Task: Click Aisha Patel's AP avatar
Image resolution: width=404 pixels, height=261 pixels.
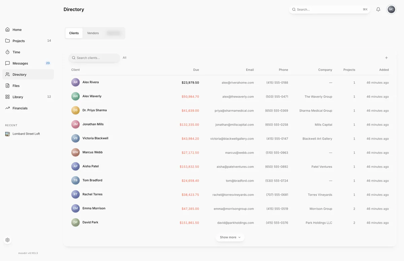Action: point(75,166)
